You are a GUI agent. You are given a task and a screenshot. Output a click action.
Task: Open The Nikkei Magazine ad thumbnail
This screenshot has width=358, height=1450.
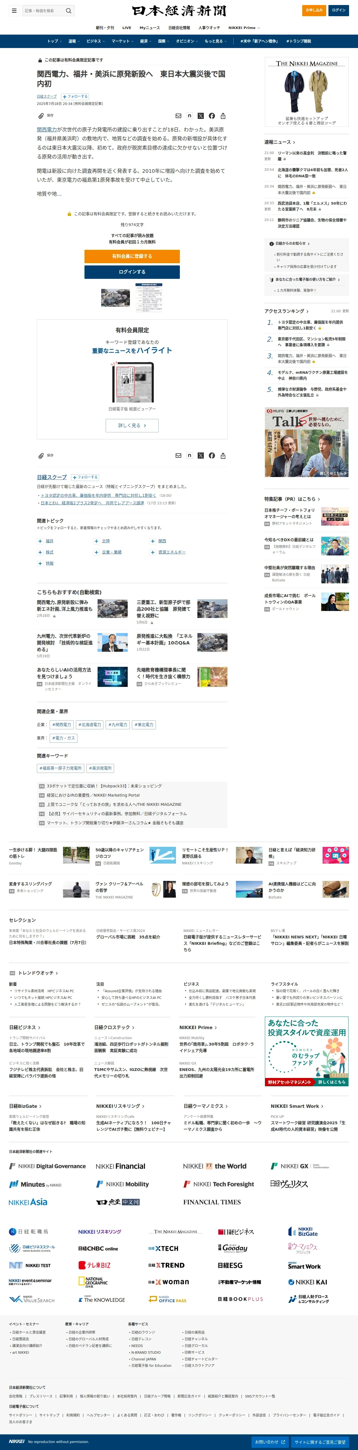[x=307, y=92]
